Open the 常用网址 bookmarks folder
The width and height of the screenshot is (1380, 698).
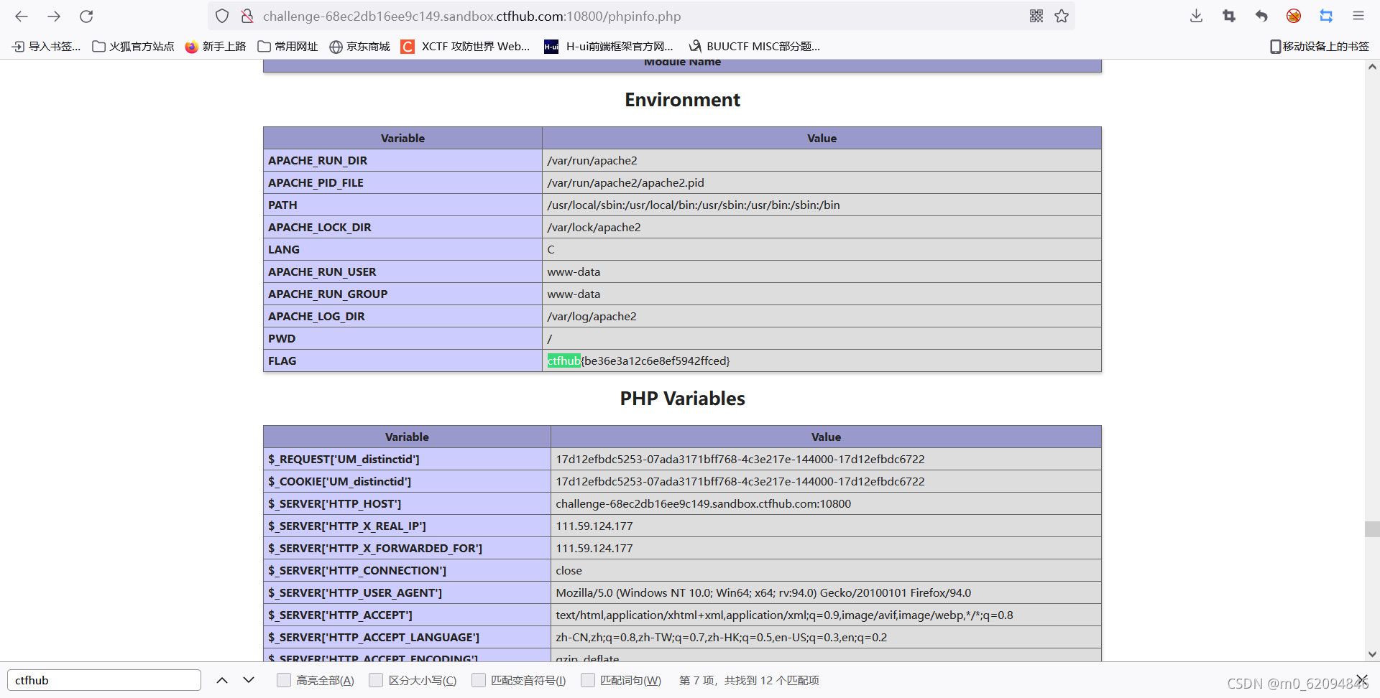pyautogui.click(x=287, y=46)
